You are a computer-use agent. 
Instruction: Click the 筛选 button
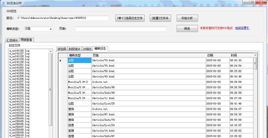tap(187, 29)
